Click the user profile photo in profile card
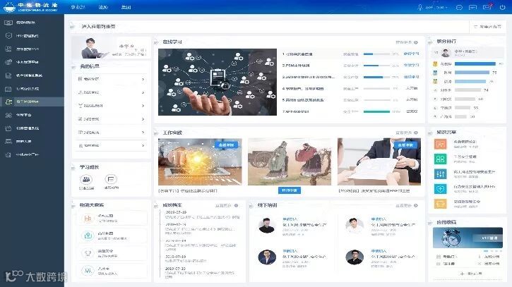 pos(94,48)
